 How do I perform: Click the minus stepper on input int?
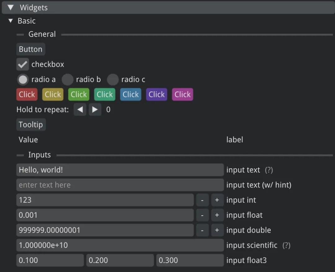click(x=202, y=200)
